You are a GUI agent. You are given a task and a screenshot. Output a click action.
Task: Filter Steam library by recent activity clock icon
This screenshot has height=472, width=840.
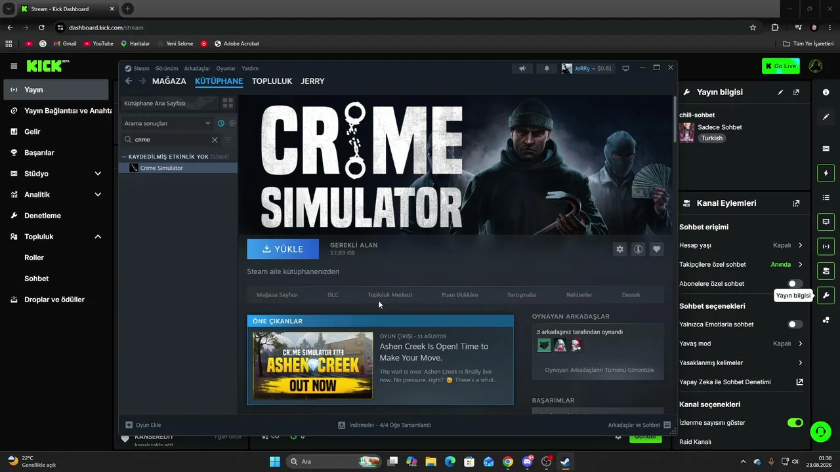(221, 123)
